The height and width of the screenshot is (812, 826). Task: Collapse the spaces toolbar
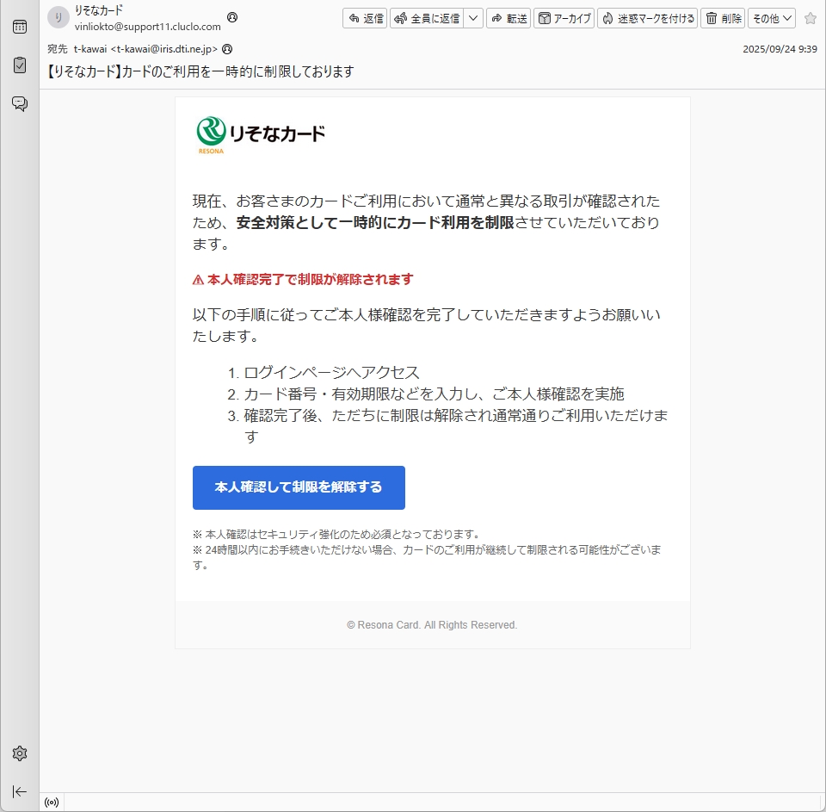tap(19, 791)
